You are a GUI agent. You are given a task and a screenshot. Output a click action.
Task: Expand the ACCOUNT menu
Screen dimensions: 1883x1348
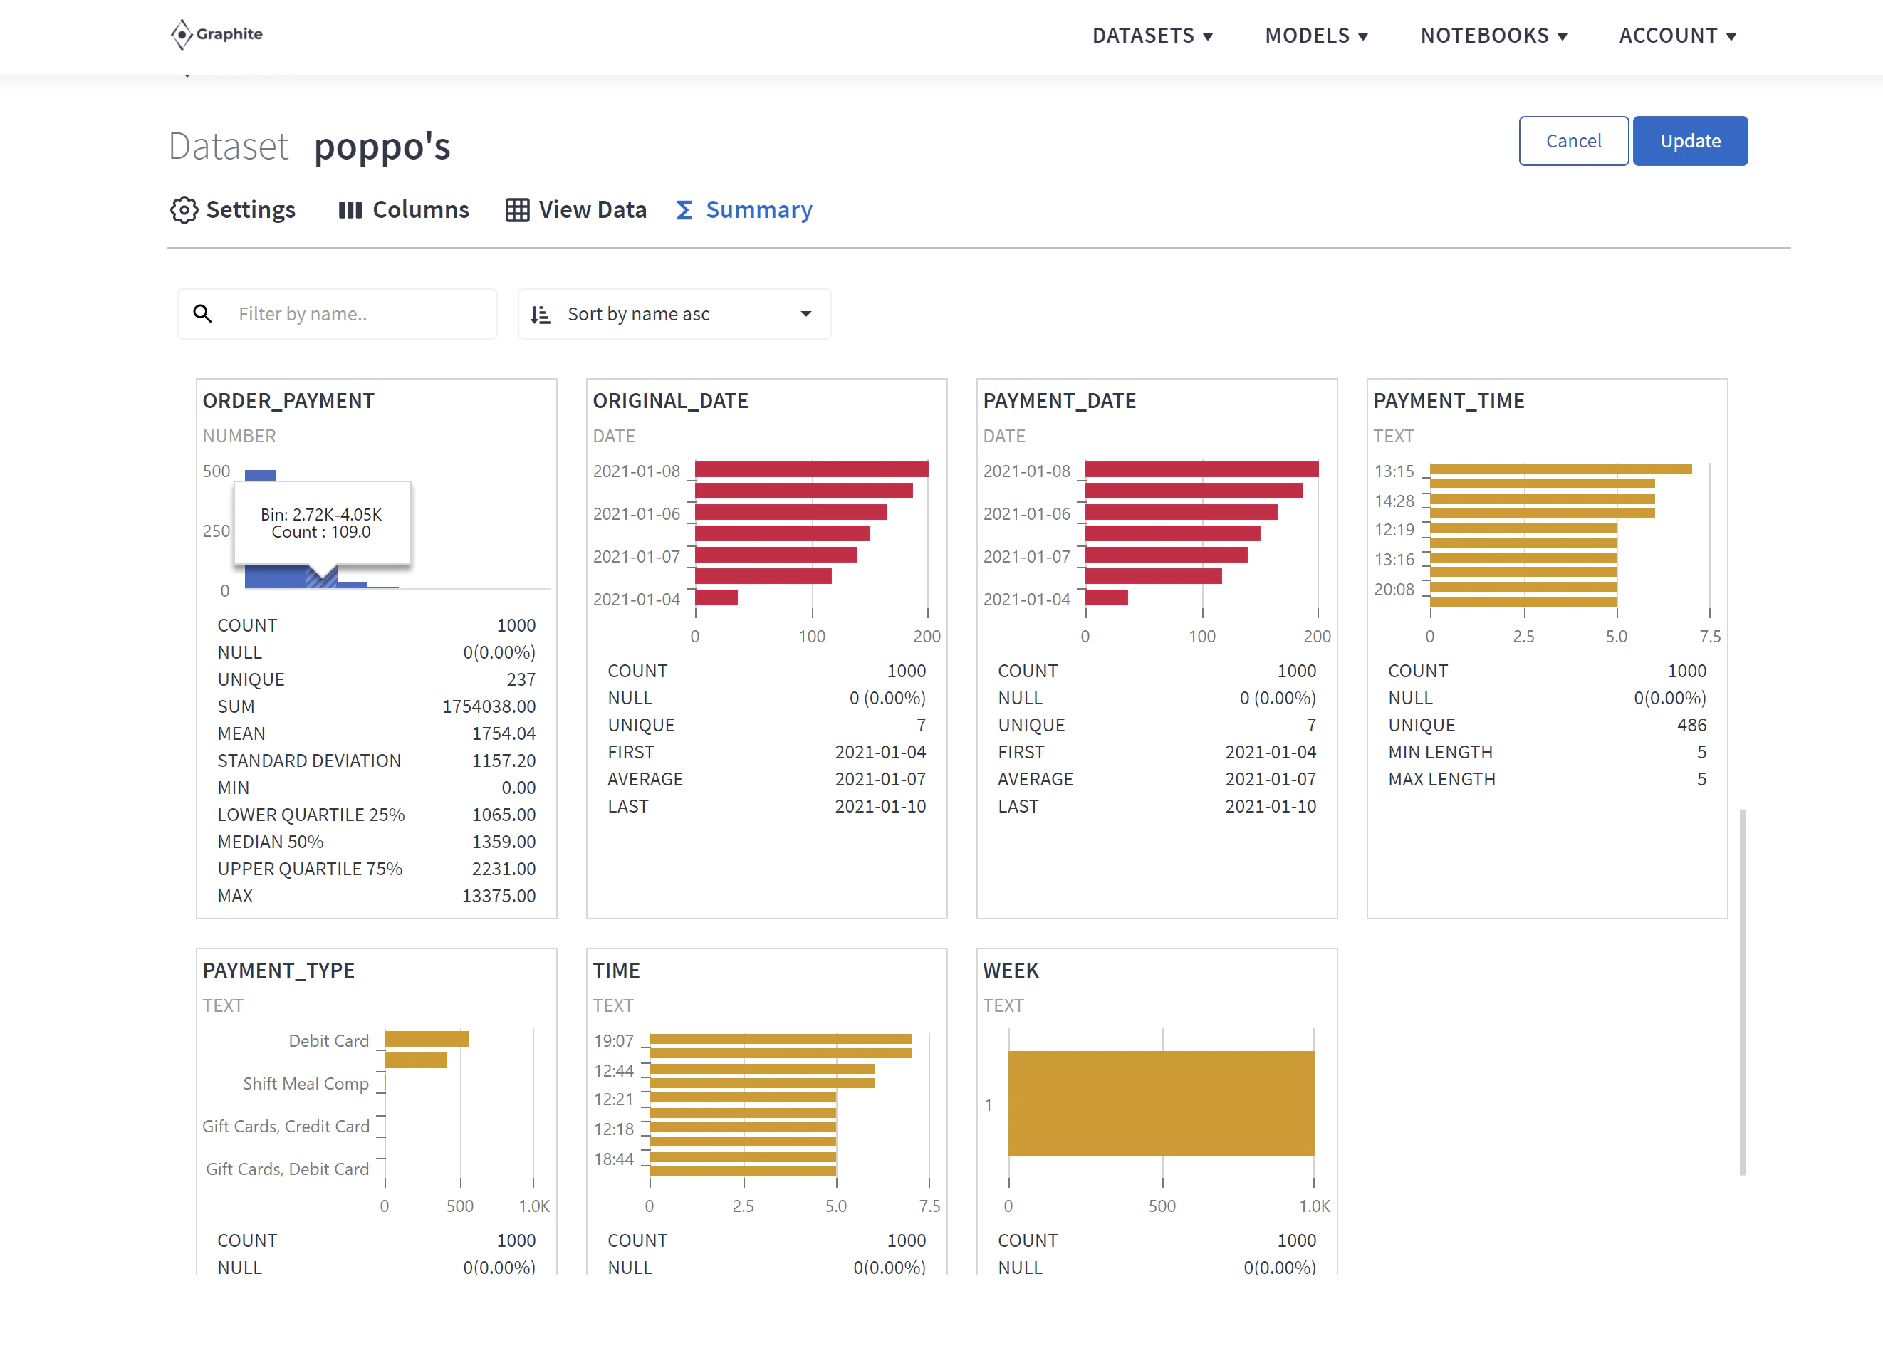[x=1678, y=36]
